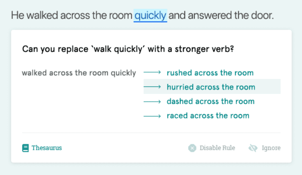The width and height of the screenshot is (302, 175).
Task: Click the word 'answered' in the sentence
Action: coord(210,15)
